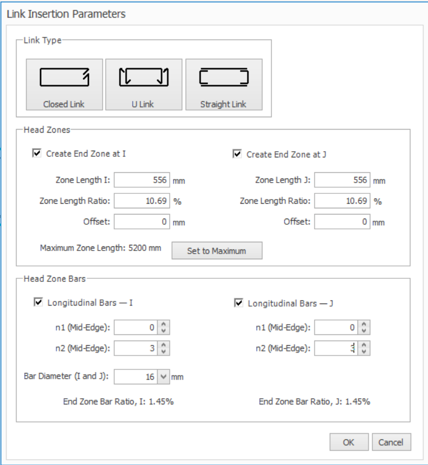Decrease n2 (Mid-Edge) value for I
Screen dimensions: 428x465
pos(163,351)
